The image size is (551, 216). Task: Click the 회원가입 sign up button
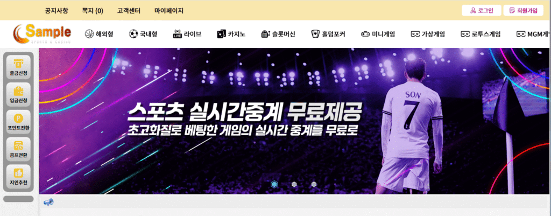point(523,10)
